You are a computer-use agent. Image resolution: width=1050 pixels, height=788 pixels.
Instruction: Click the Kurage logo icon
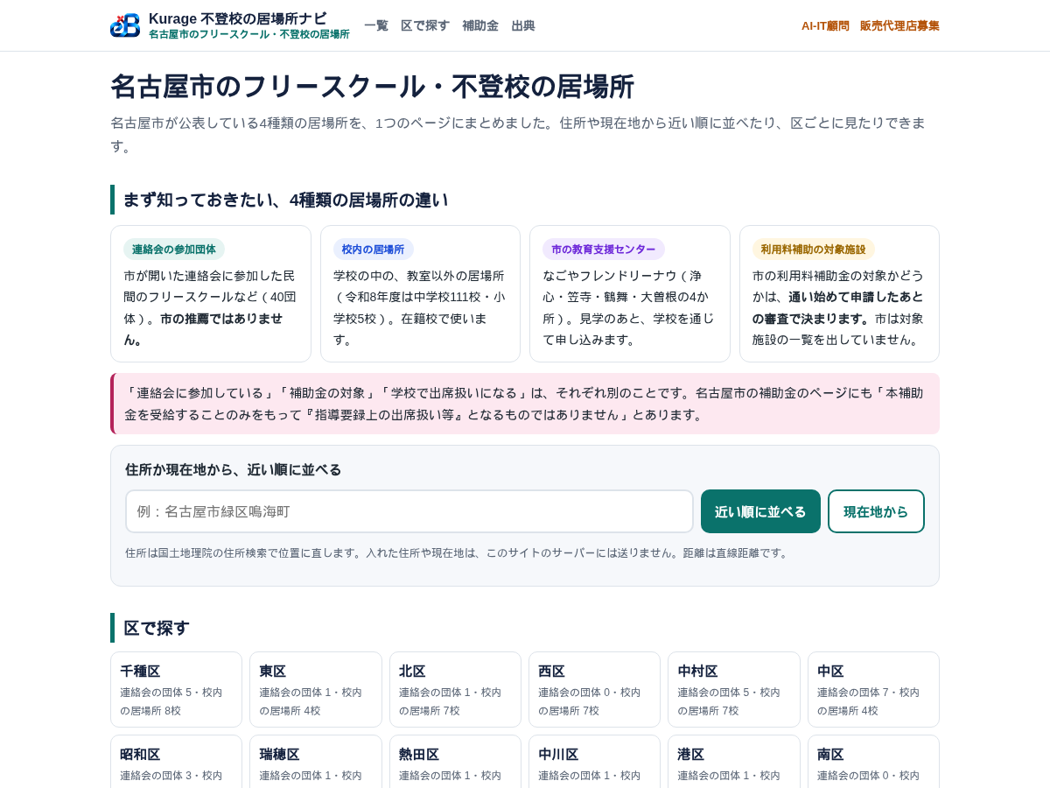pyautogui.click(x=125, y=25)
